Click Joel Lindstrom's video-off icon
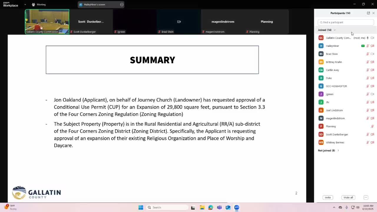Image resolution: width=377 pixels, height=212 pixels. click(x=372, y=110)
